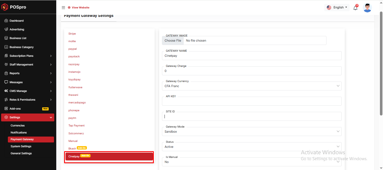Click the Choose File button

(173, 40)
